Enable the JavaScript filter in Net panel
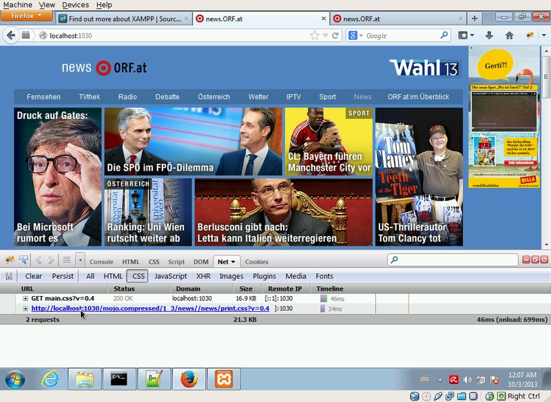 pos(170,276)
